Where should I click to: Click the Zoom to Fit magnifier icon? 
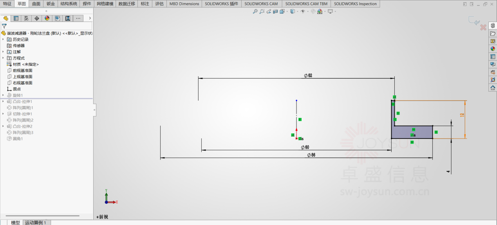(x=255, y=11)
